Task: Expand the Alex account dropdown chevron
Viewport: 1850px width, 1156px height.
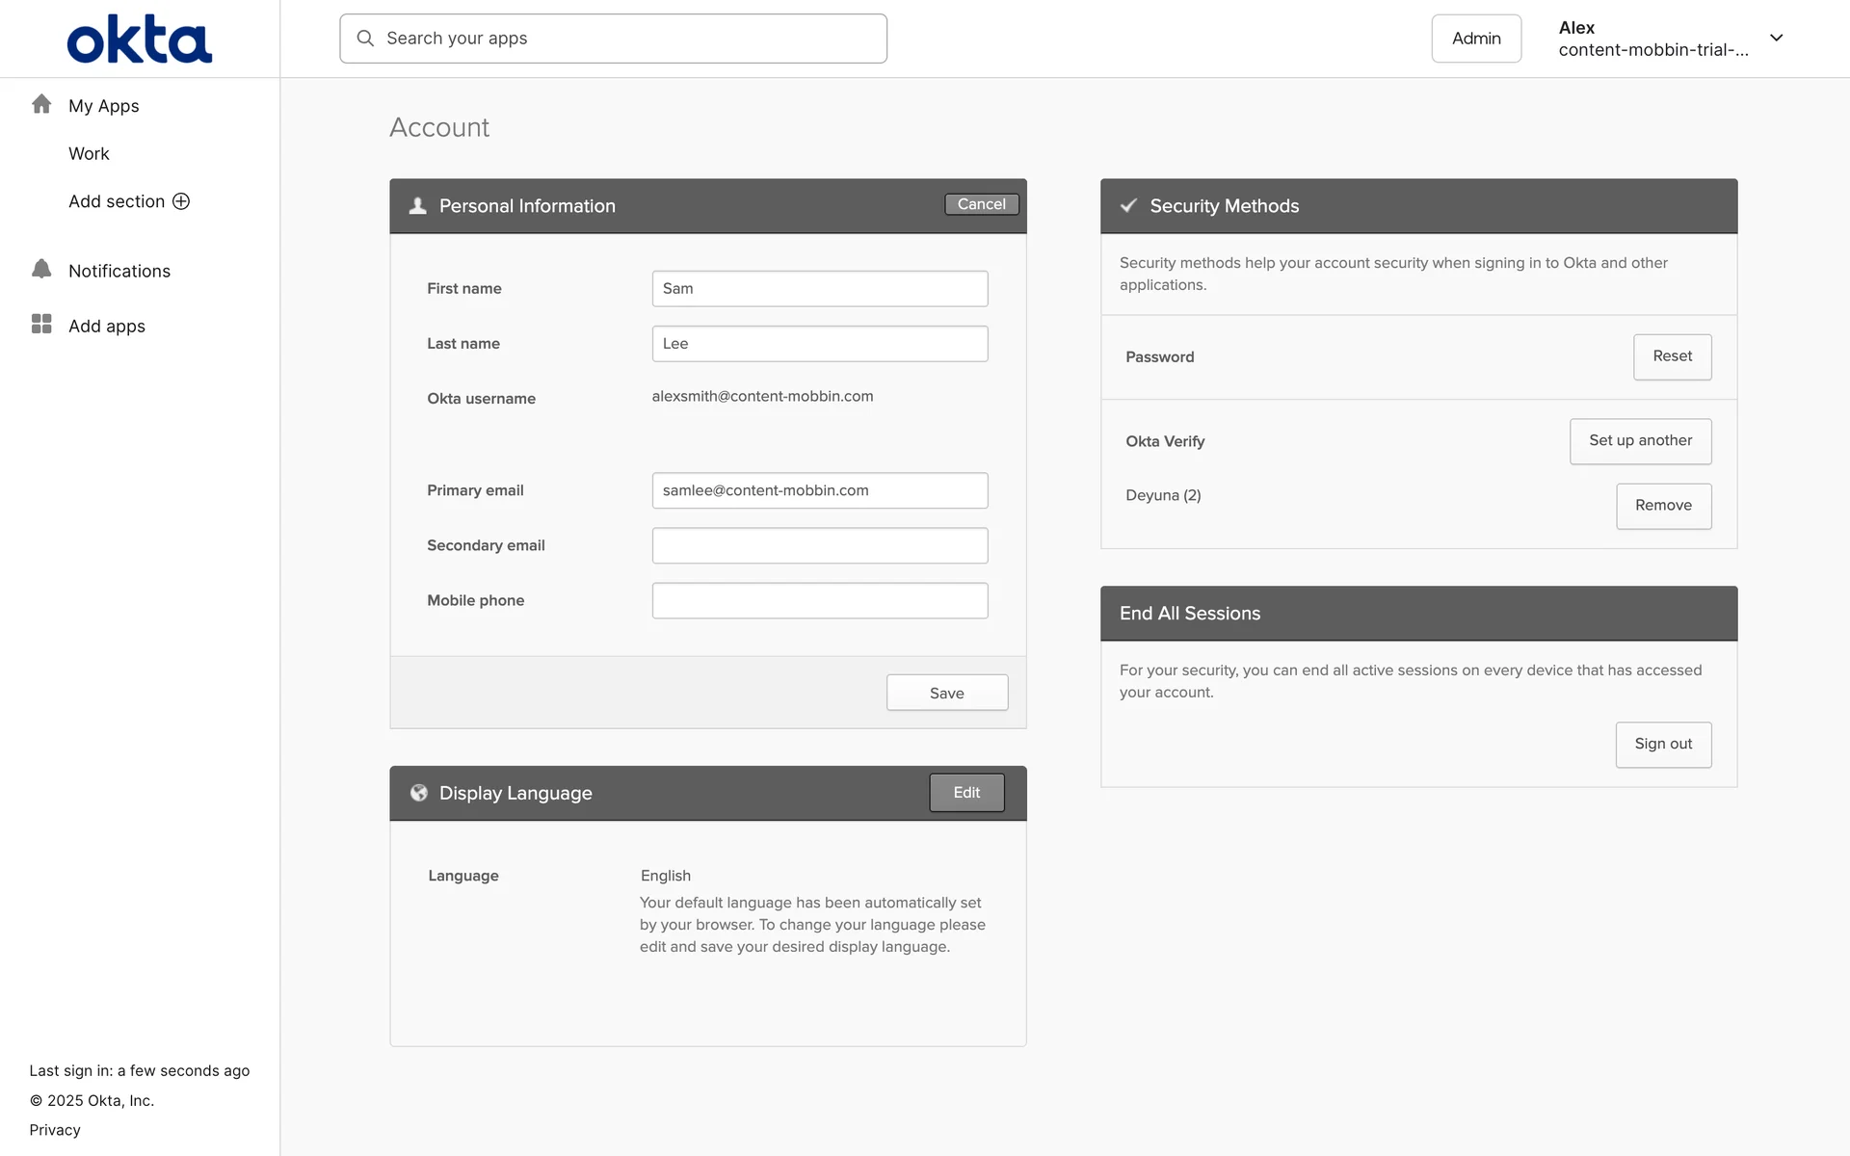Action: tap(1776, 39)
